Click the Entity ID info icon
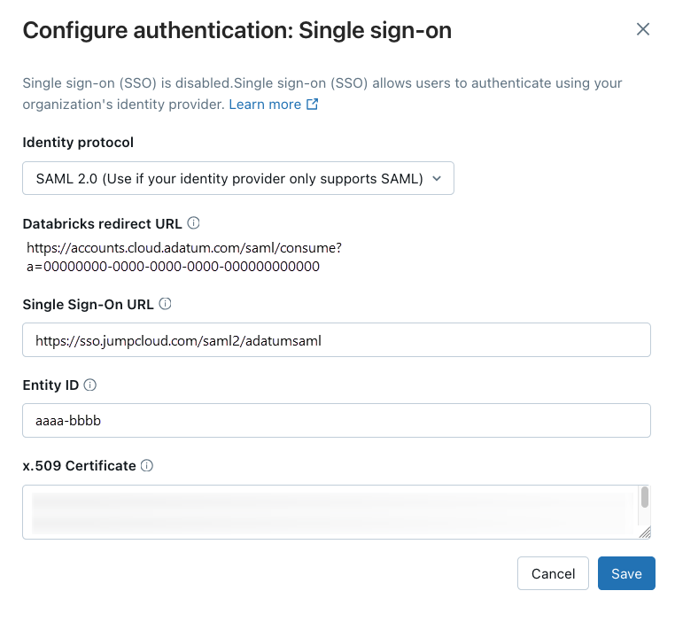This screenshot has height=622, width=675. 89,385
